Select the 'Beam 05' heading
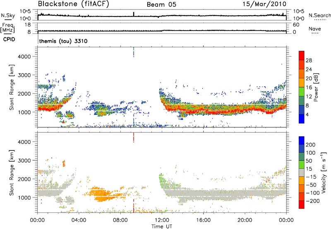This screenshot has height=229, width=331. pos(161,5)
